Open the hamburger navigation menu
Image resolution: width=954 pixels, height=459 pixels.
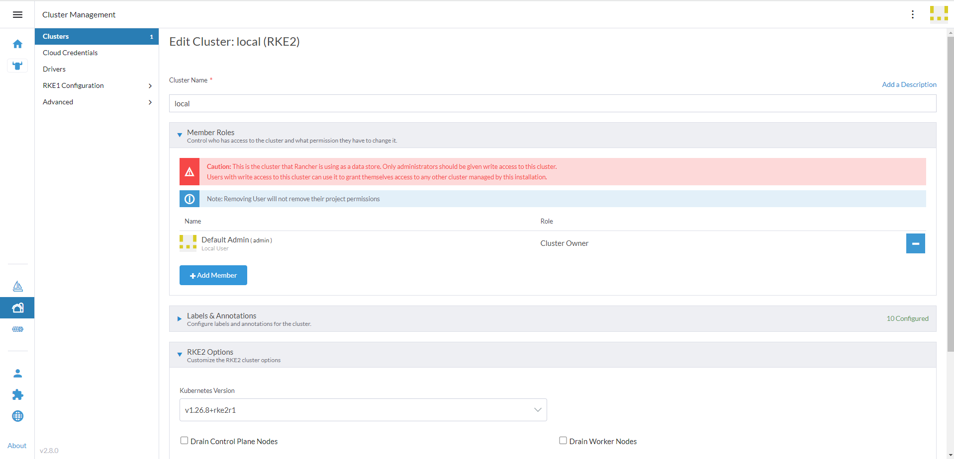coord(17,15)
